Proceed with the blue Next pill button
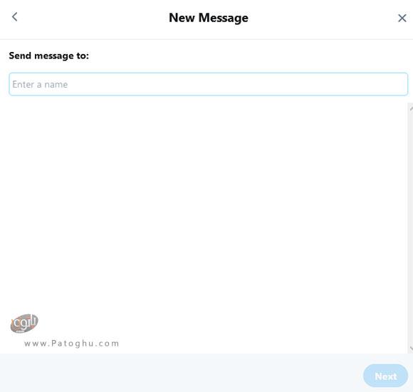Image resolution: width=413 pixels, height=392 pixels. click(385, 376)
